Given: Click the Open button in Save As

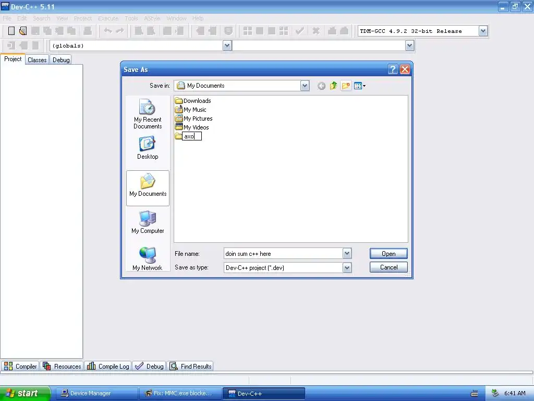Looking at the screenshot, I should point(388,254).
